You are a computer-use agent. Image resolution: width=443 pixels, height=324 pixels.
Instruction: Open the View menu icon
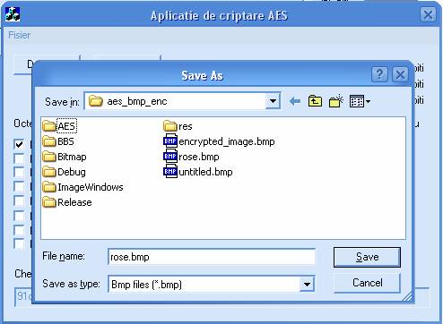360,101
